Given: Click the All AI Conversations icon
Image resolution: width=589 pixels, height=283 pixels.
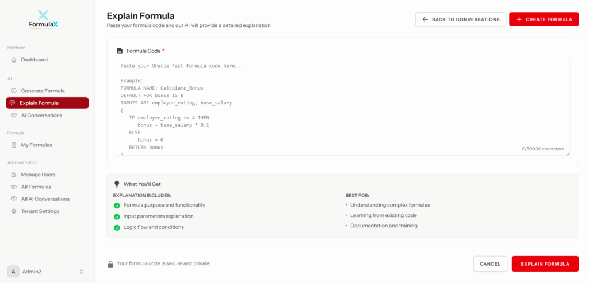Looking at the screenshot, I should coord(14,199).
